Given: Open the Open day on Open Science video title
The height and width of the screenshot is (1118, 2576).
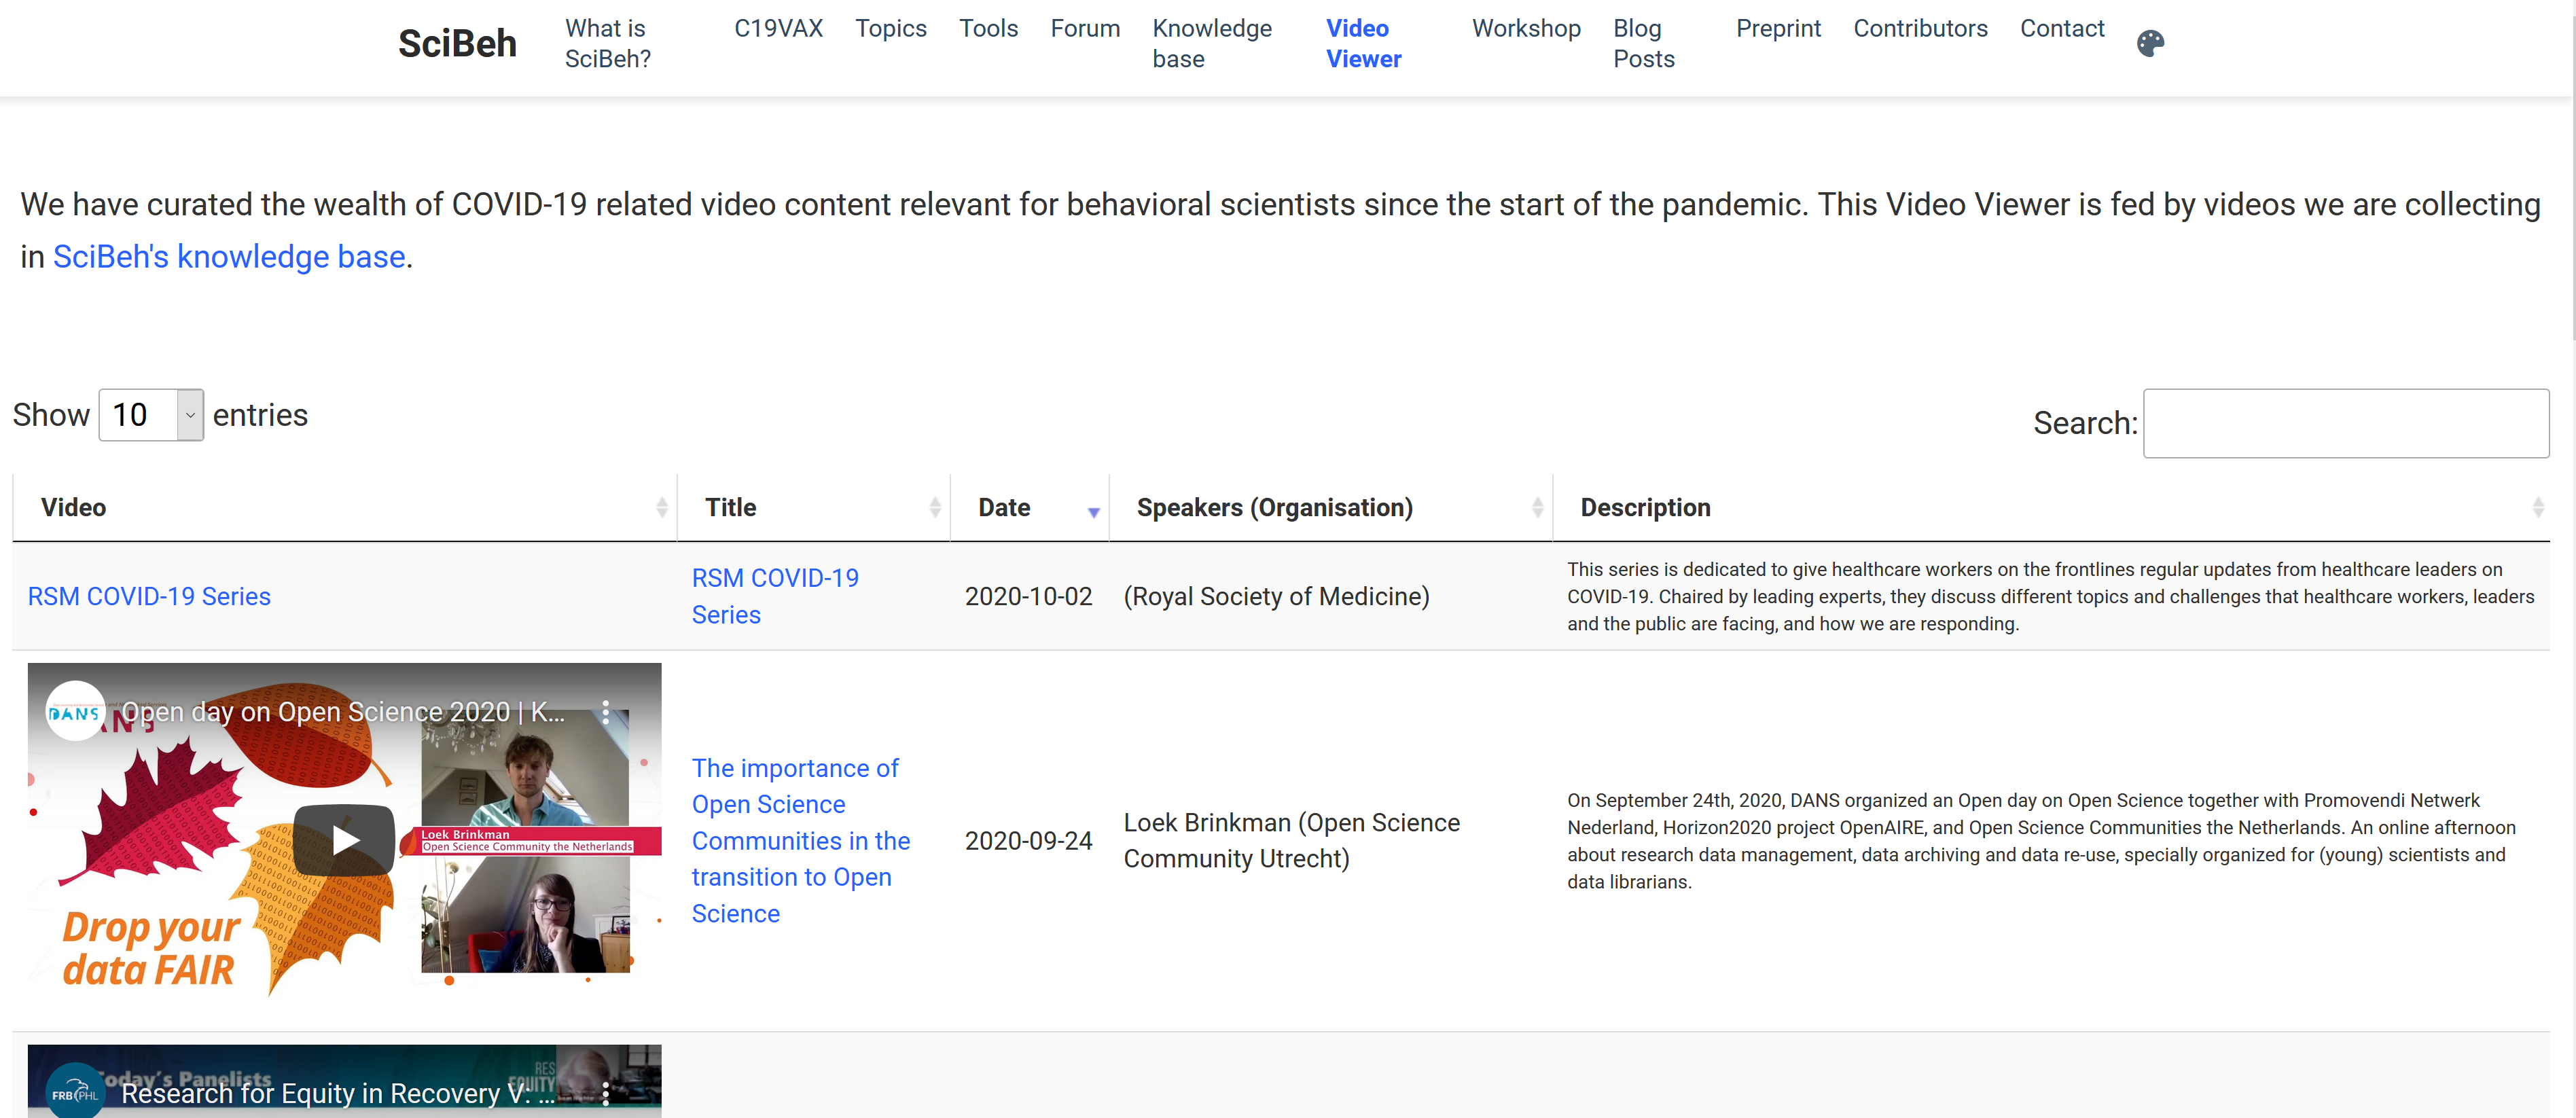Looking at the screenshot, I should (343, 712).
